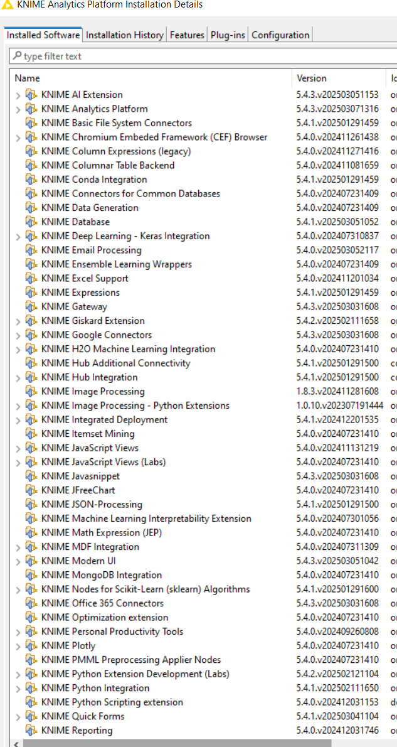Click the KNIME AI Extension plugin icon
Viewport: 397px width, 747px height.
point(31,95)
